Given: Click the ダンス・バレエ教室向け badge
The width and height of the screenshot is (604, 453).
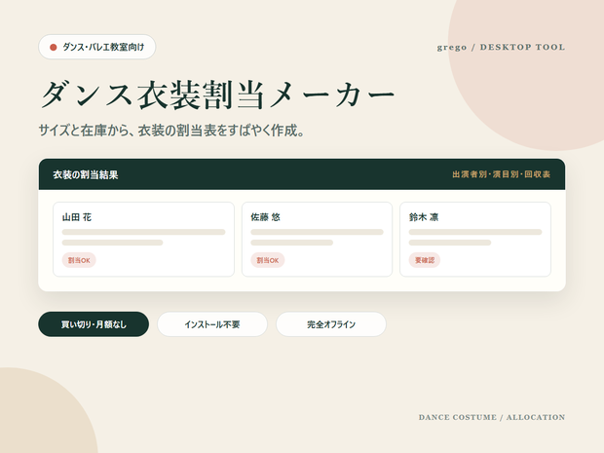Looking at the screenshot, I should pos(97,47).
